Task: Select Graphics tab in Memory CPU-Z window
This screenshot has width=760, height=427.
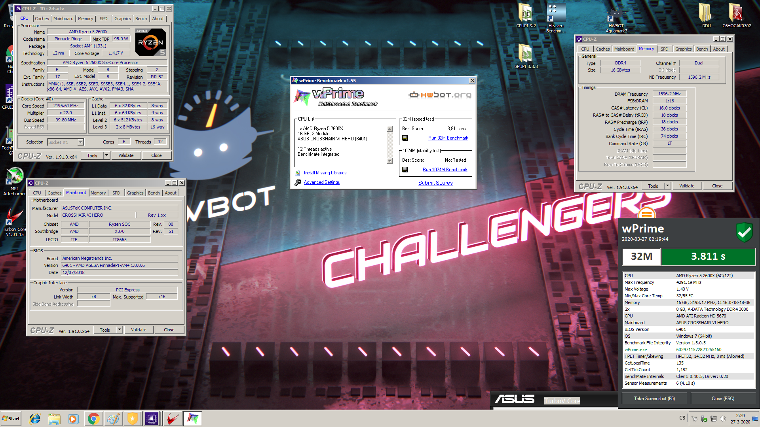Action: [x=683, y=49]
